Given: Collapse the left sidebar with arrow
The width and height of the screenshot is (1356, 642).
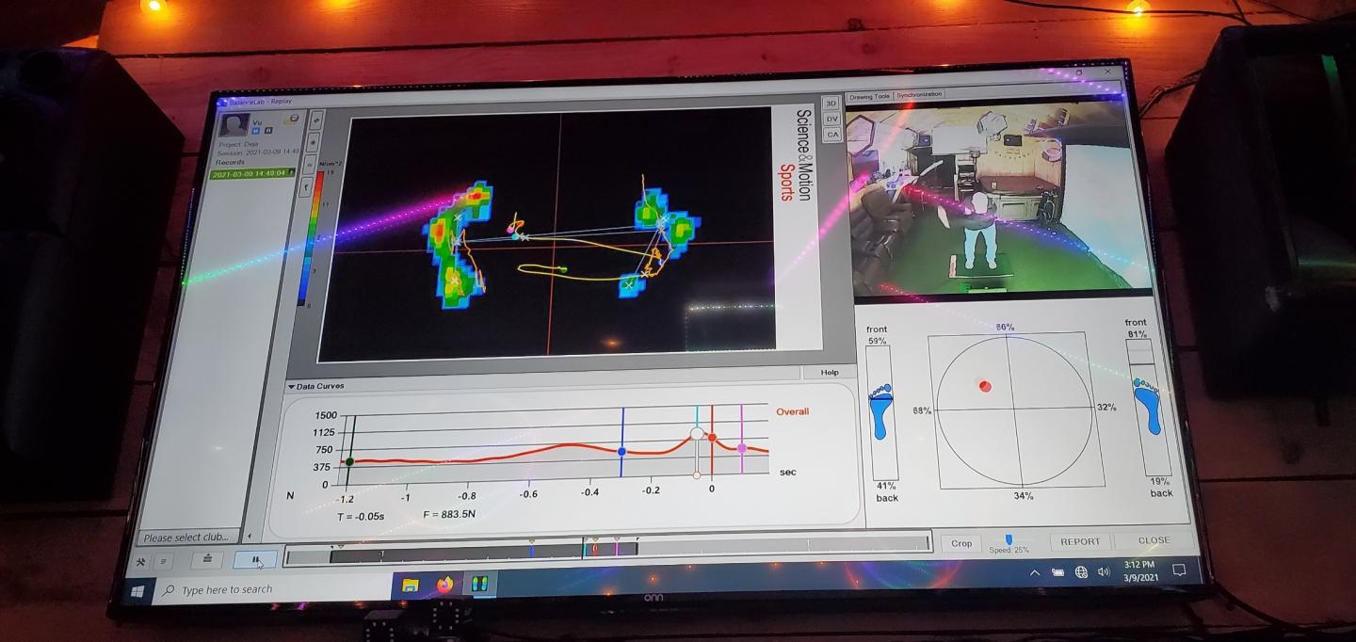Looking at the screenshot, I should point(250,537).
